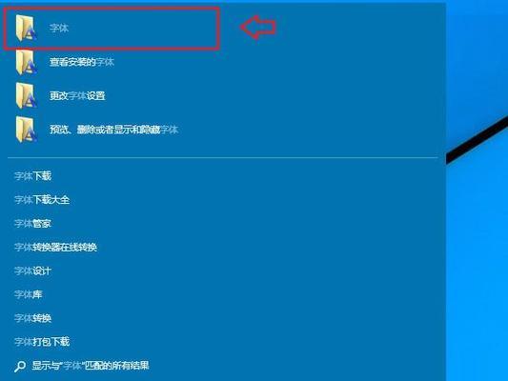Screen dimensions: 508x381
Task: Show all results matching 字体
Action: point(90,366)
